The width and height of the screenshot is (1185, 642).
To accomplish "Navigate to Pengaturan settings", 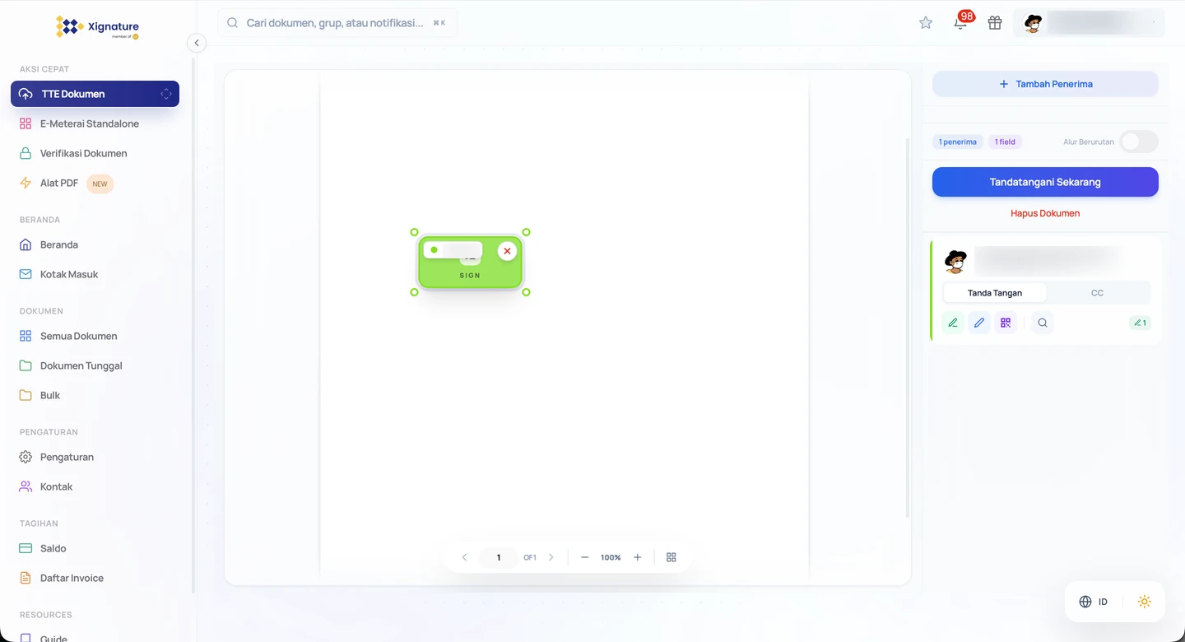I will click(95, 457).
